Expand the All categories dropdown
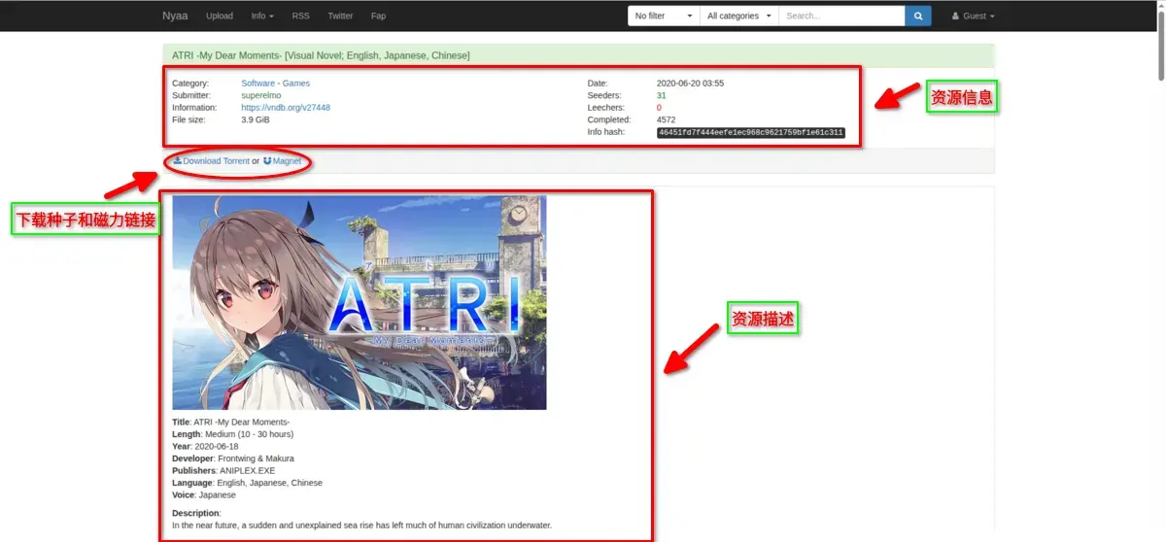The height and width of the screenshot is (542, 1166). [739, 16]
